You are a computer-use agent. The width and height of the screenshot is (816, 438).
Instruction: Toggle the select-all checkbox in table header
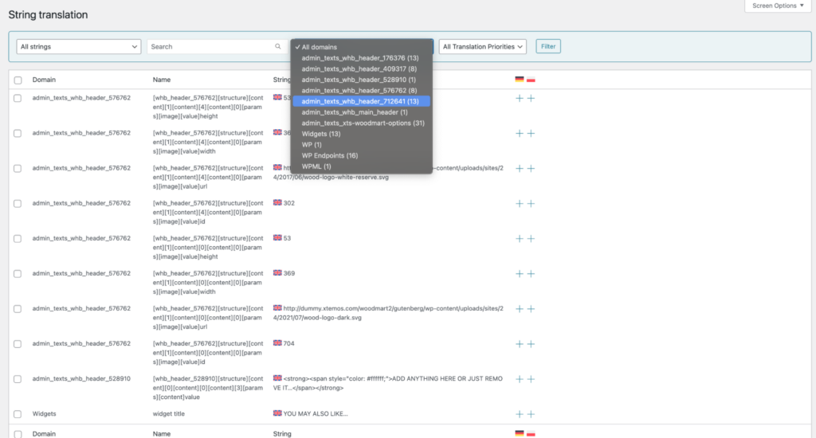pos(18,80)
